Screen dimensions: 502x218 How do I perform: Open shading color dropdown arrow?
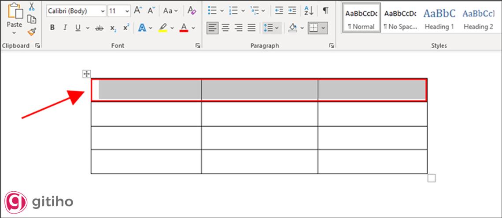[x=302, y=28]
